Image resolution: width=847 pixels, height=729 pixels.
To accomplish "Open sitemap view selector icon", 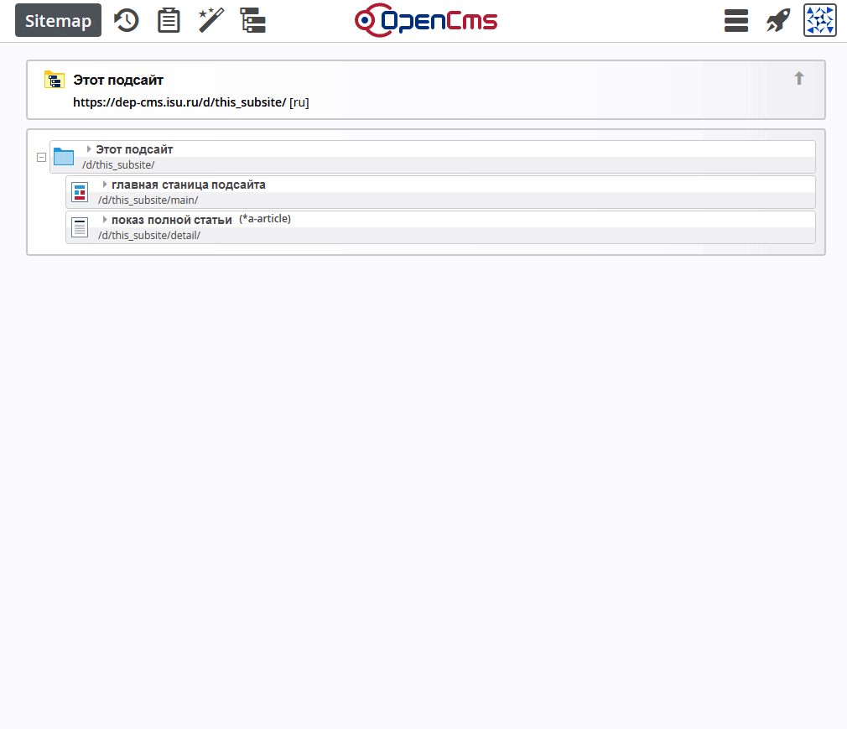I will pyautogui.click(x=252, y=21).
